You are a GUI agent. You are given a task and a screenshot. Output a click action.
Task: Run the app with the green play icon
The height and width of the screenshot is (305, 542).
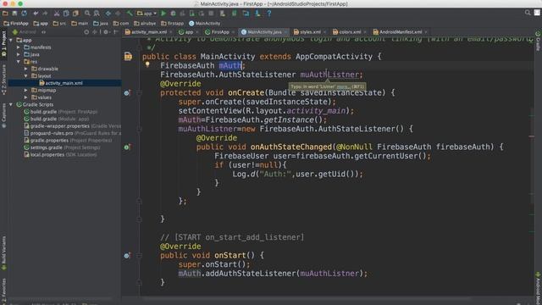pyautogui.click(x=163, y=14)
